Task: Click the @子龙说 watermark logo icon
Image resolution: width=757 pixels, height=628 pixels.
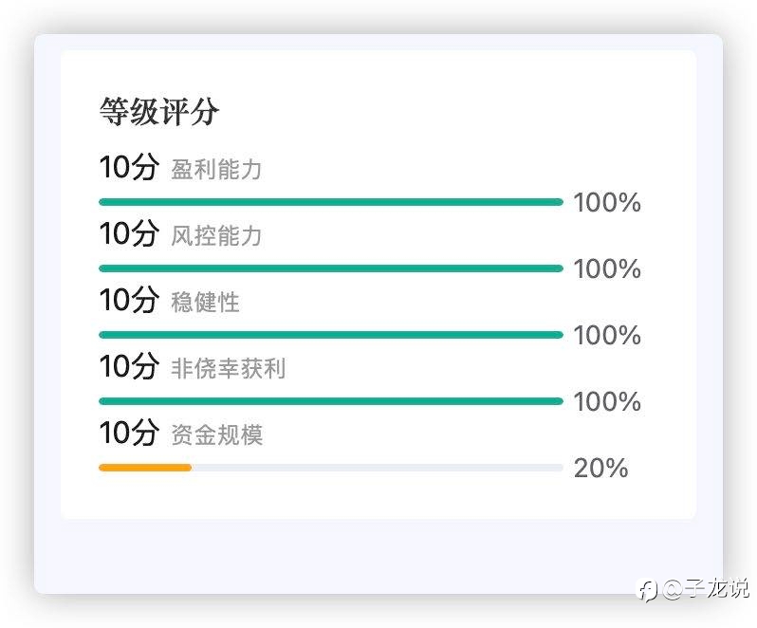Action: pos(647,590)
